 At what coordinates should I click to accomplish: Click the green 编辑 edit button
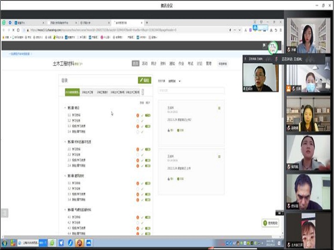[x=145, y=80]
